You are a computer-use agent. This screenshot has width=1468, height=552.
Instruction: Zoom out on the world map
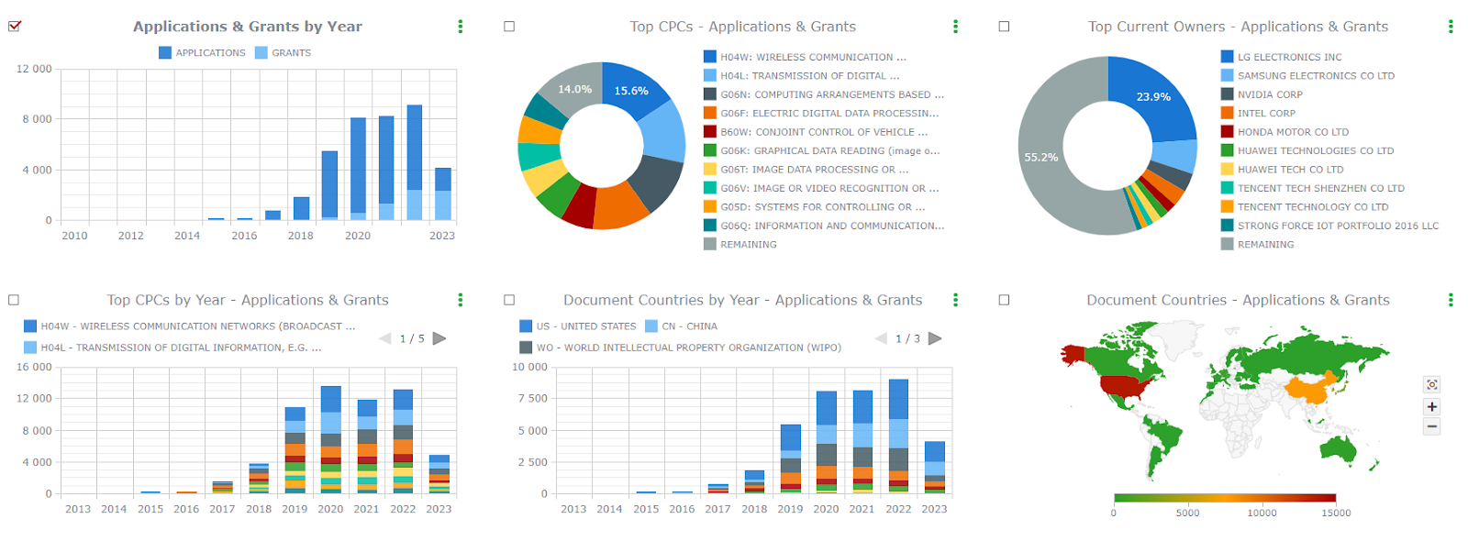coord(1432,426)
